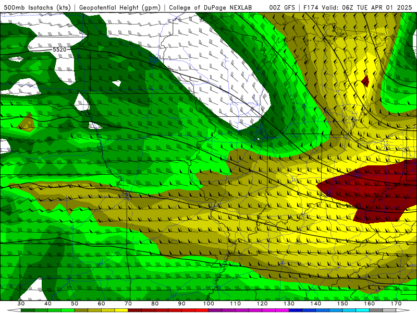Click the 110 value on the color scale
417x313 pixels.
click(236, 304)
